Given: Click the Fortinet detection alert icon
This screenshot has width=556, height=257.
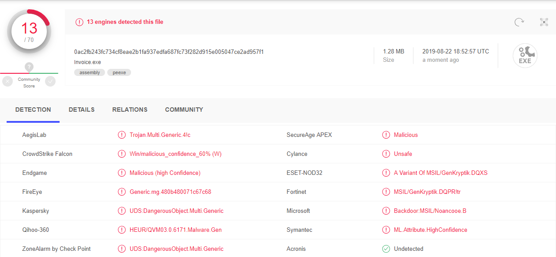Looking at the screenshot, I should (386, 192).
